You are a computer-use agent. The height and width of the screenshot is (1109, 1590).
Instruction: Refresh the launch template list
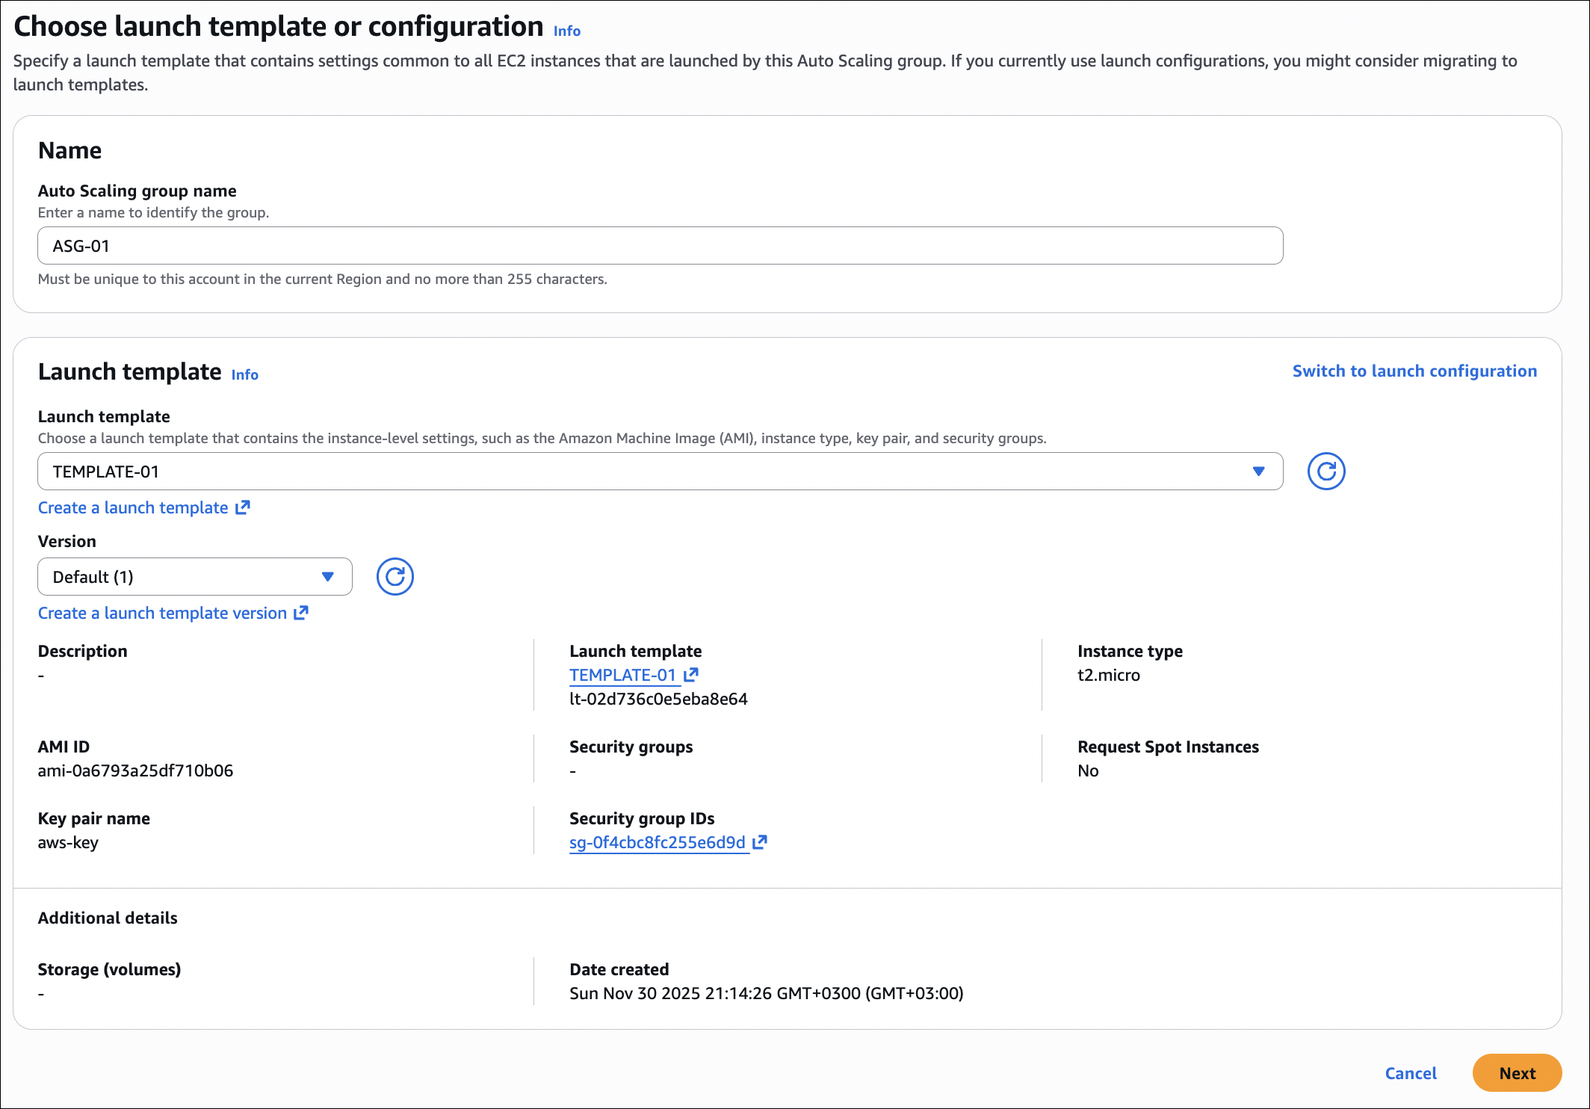[1326, 472]
